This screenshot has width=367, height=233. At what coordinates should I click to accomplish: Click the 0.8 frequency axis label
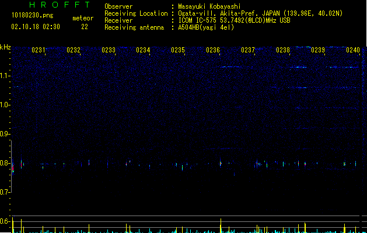(x=5, y=163)
